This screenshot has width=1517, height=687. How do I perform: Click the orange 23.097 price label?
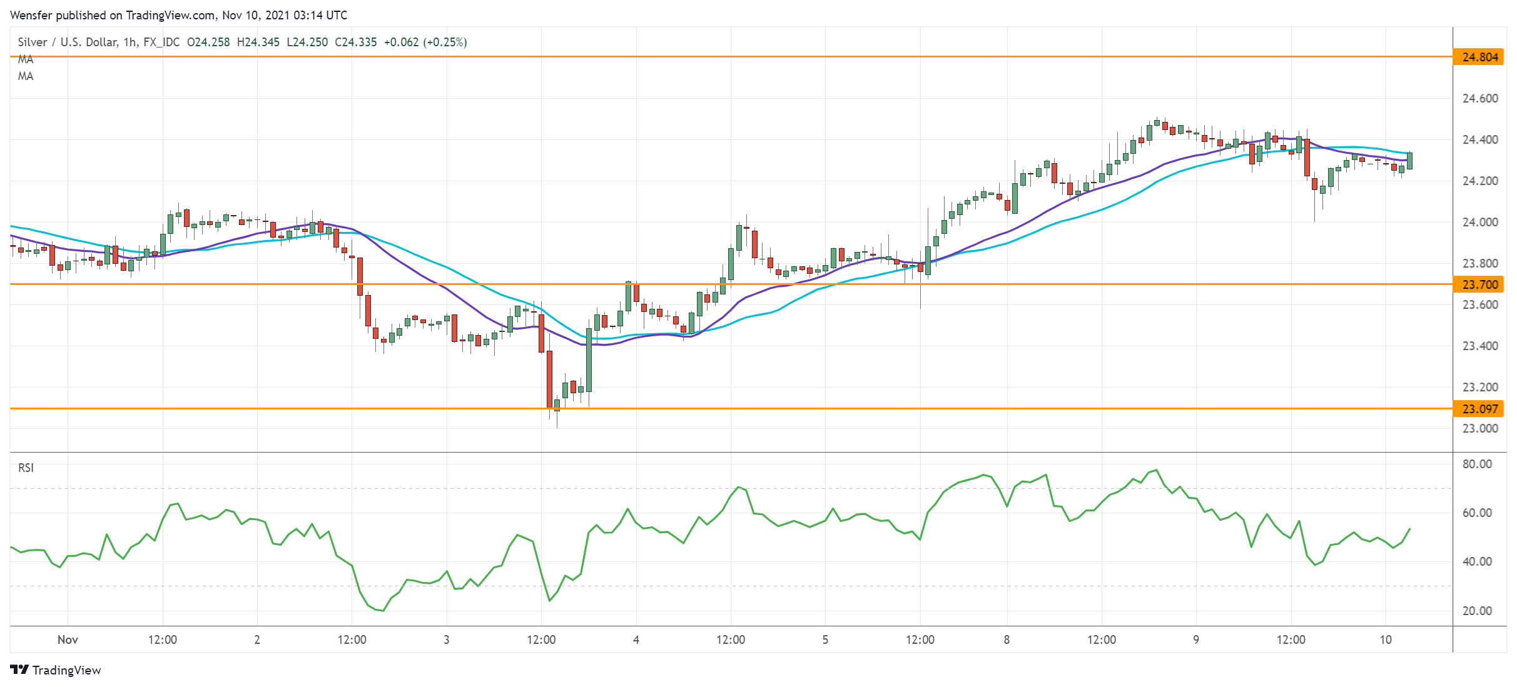pos(1479,409)
